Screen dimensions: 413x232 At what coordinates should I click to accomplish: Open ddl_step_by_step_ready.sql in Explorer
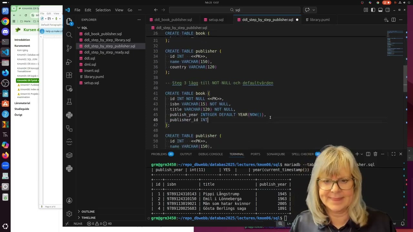pos(107,52)
